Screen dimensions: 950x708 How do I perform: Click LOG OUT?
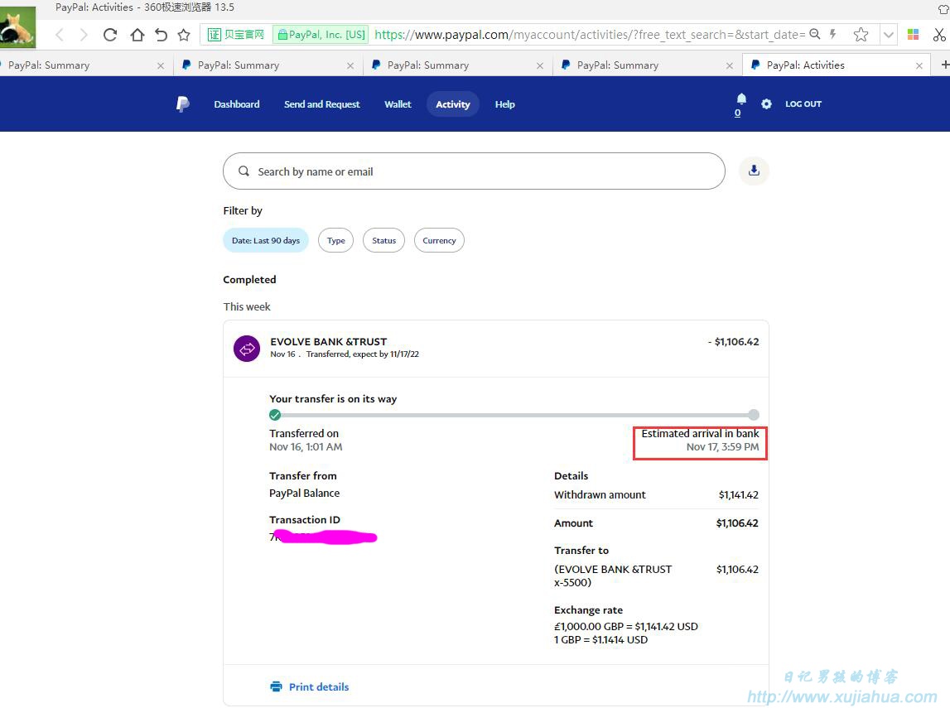(x=803, y=104)
